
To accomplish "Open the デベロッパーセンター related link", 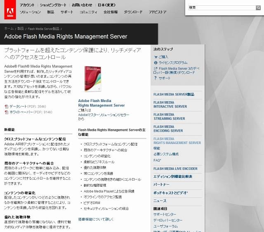I will (x=168, y=220).
